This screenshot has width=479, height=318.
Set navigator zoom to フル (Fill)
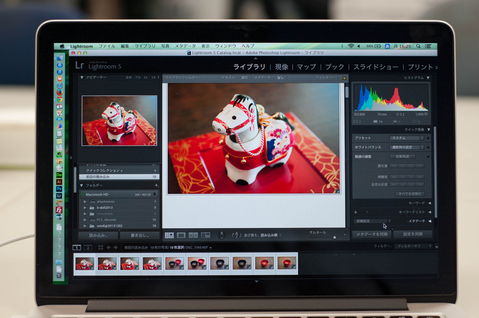(x=138, y=78)
